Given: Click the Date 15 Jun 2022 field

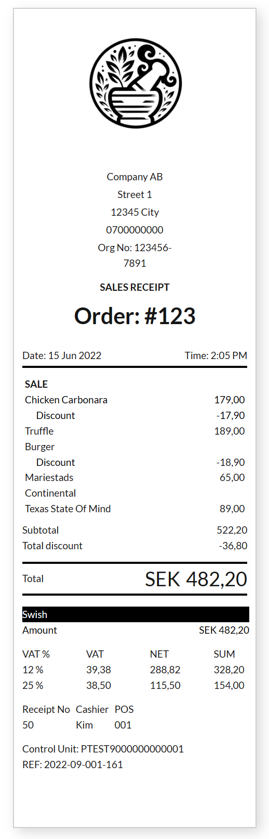Looking at the screenshot, I should click(x=62, y=355).
